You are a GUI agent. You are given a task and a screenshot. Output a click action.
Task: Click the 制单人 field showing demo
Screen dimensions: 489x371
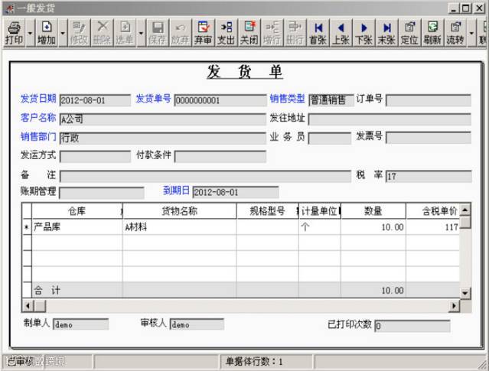coord(81,324)
